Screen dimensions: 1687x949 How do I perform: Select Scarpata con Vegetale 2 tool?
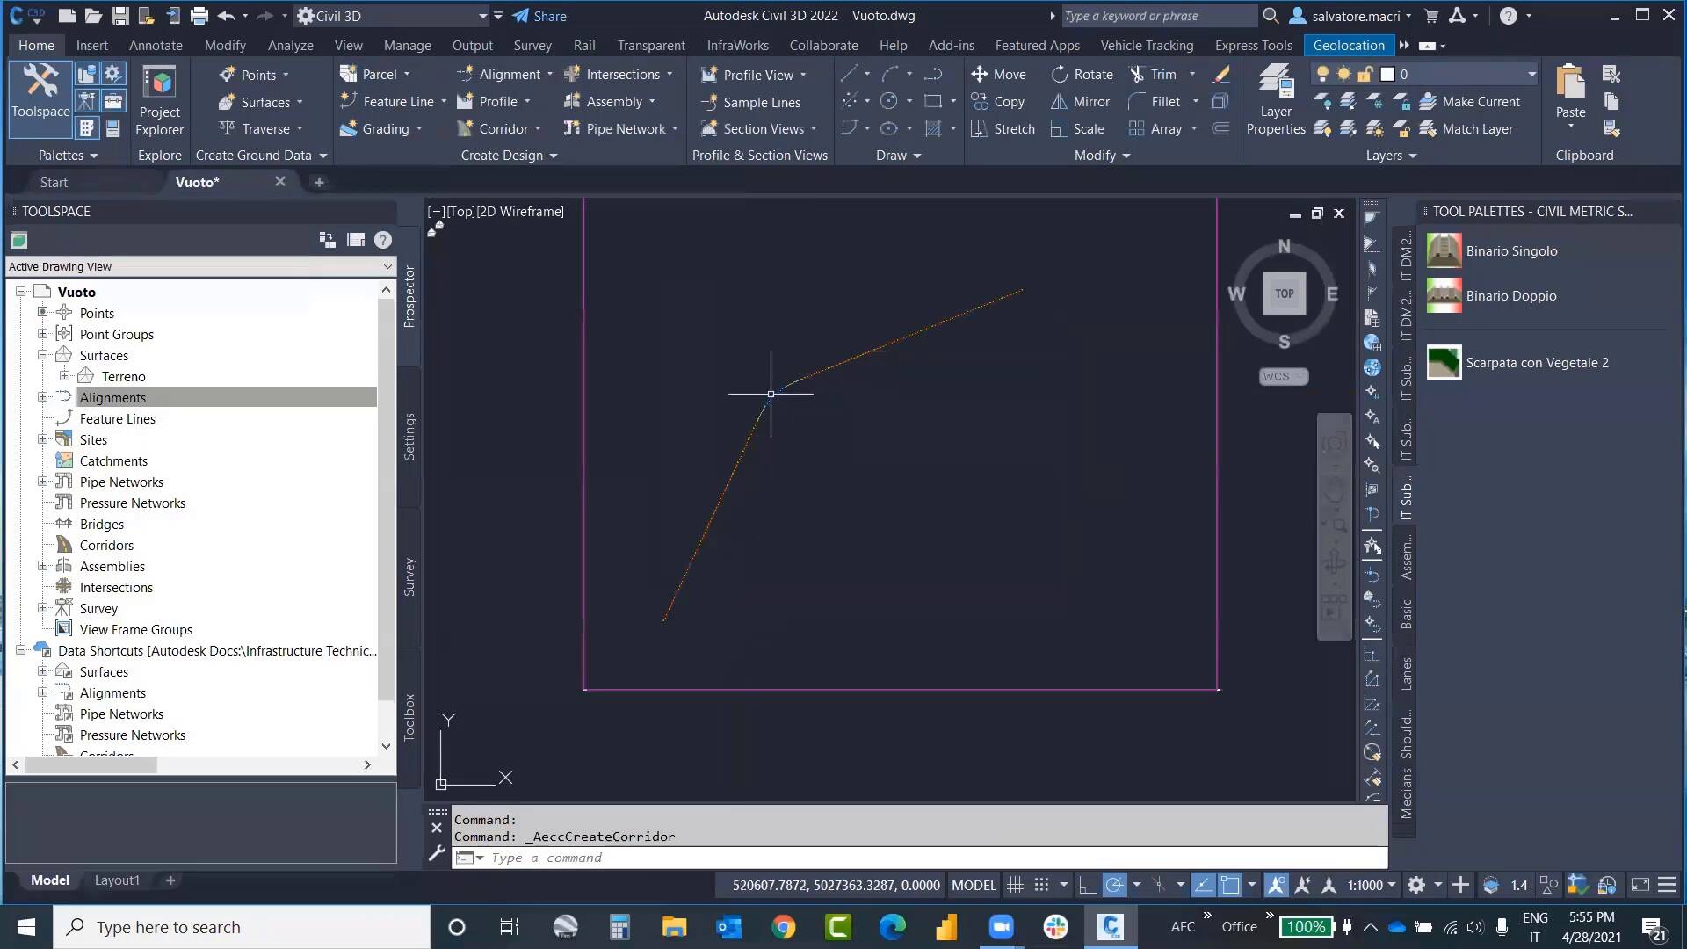click(x=1518, y=363)
